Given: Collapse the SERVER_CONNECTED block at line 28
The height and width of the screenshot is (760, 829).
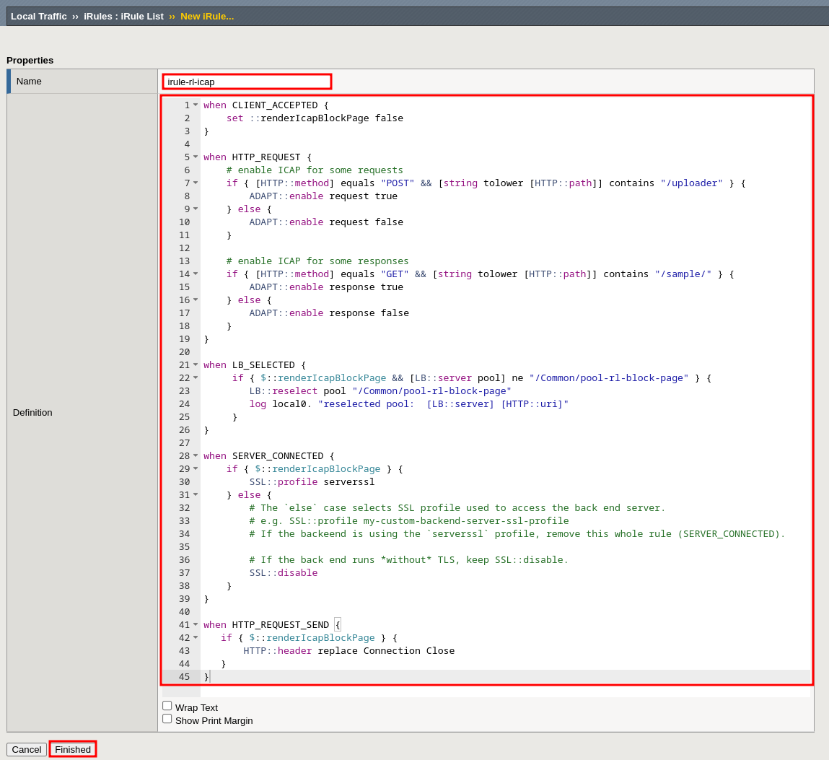Looking at the screenshot, I should tap(196, 455).
